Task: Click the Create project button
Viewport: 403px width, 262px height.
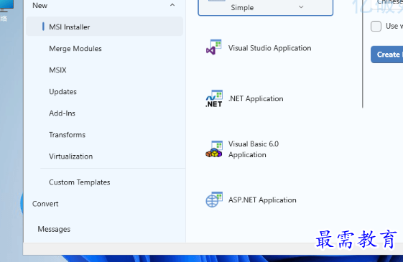Action: (x=386, y=55)
